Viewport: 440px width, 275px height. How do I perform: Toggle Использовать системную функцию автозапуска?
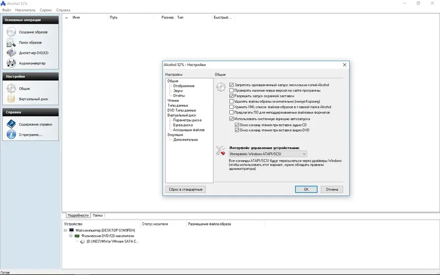tap(232, 119)
